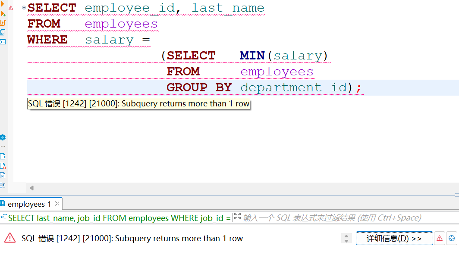Click the error message up/down stepper

pos(346,238)
